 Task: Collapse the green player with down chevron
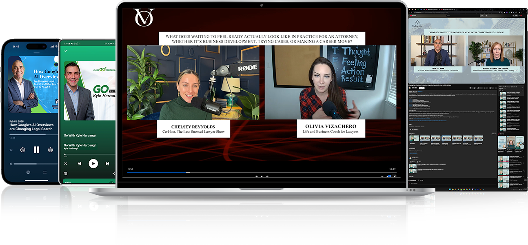[65, 51]
